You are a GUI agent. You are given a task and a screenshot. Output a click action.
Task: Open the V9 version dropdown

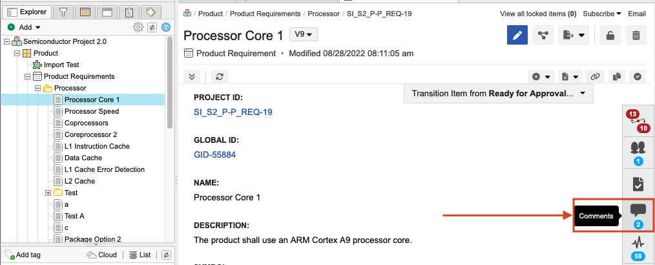[x=304, y=34]
